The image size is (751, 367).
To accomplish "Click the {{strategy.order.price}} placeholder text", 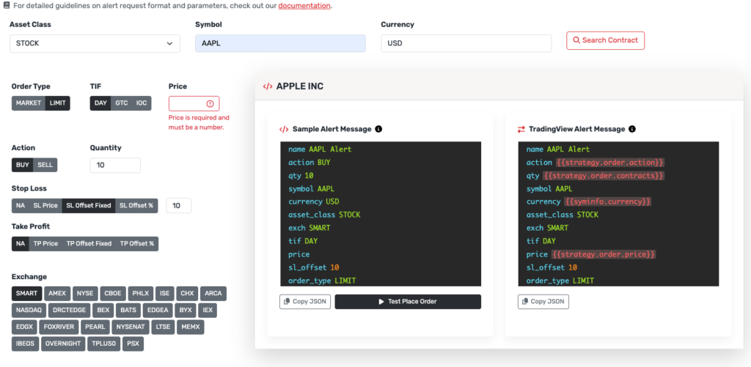I will pos(604,254).
